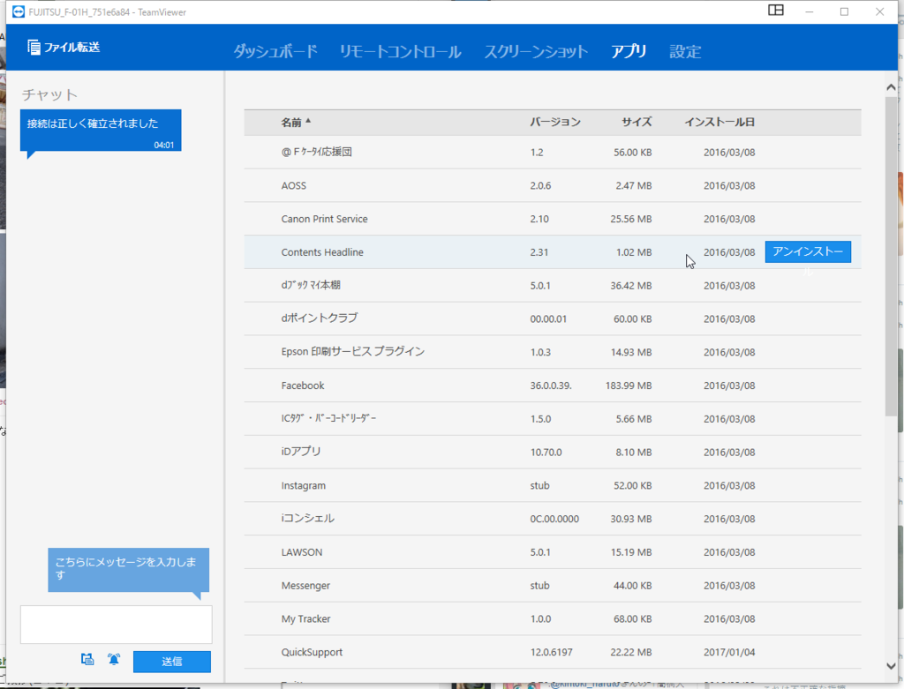Click 送信 send button
The image size is (904, 689).
[172, 662]
